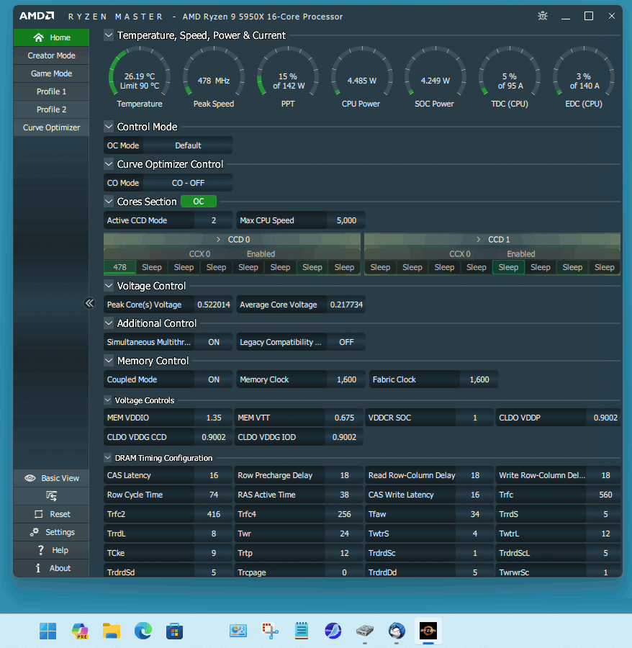Switch to Game Mode tab
Image resolution: width=632 pixels, height=648 pixels.
(x=51, y=73)
